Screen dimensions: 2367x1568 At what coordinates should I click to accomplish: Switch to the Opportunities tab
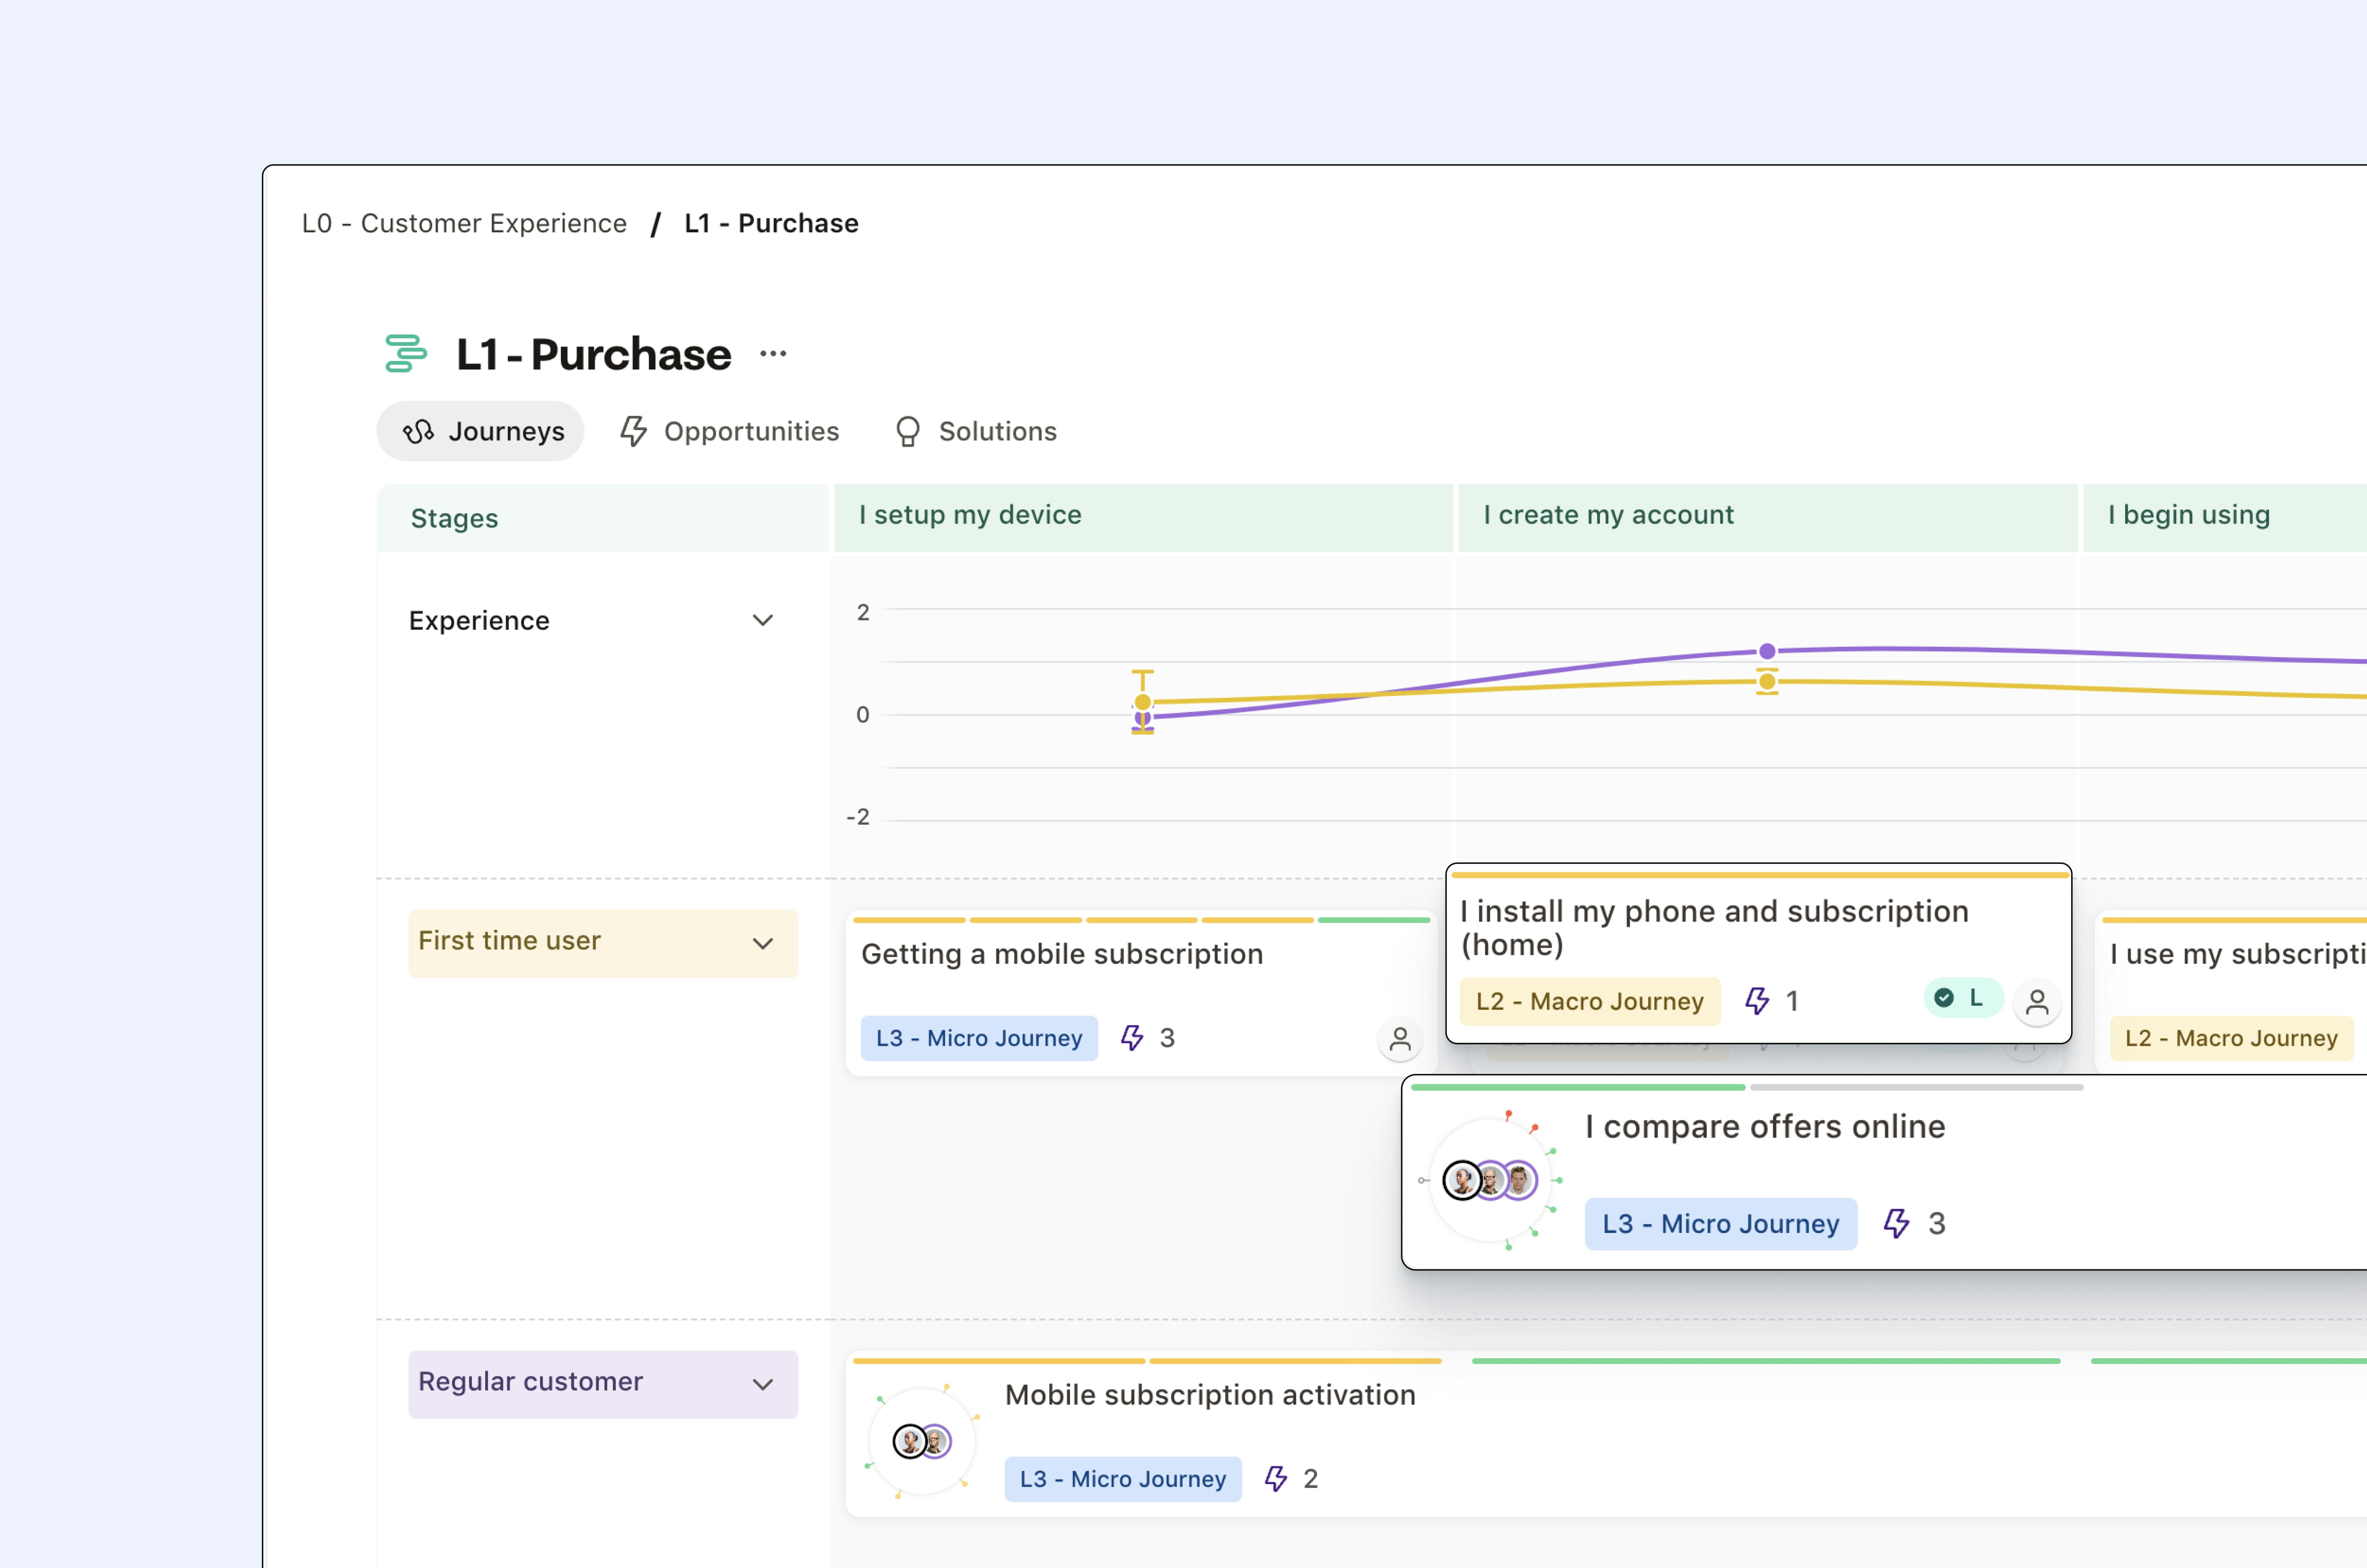coord(730,431)
